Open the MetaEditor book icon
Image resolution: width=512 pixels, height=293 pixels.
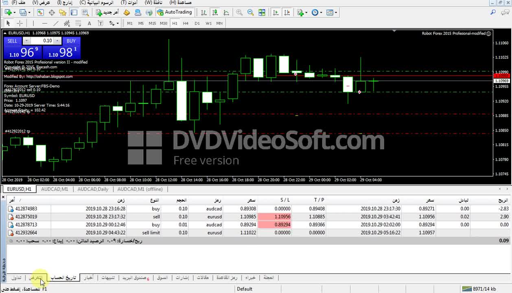point(127,13)
